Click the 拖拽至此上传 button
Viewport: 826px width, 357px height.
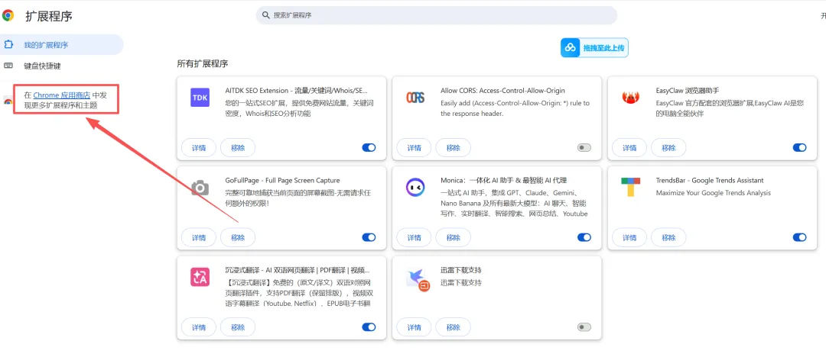(x=594, y=48)
